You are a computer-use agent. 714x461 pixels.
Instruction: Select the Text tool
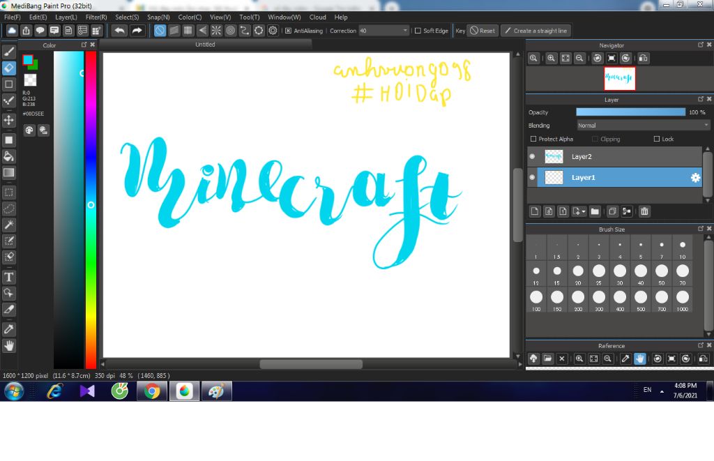pos(8,277)
